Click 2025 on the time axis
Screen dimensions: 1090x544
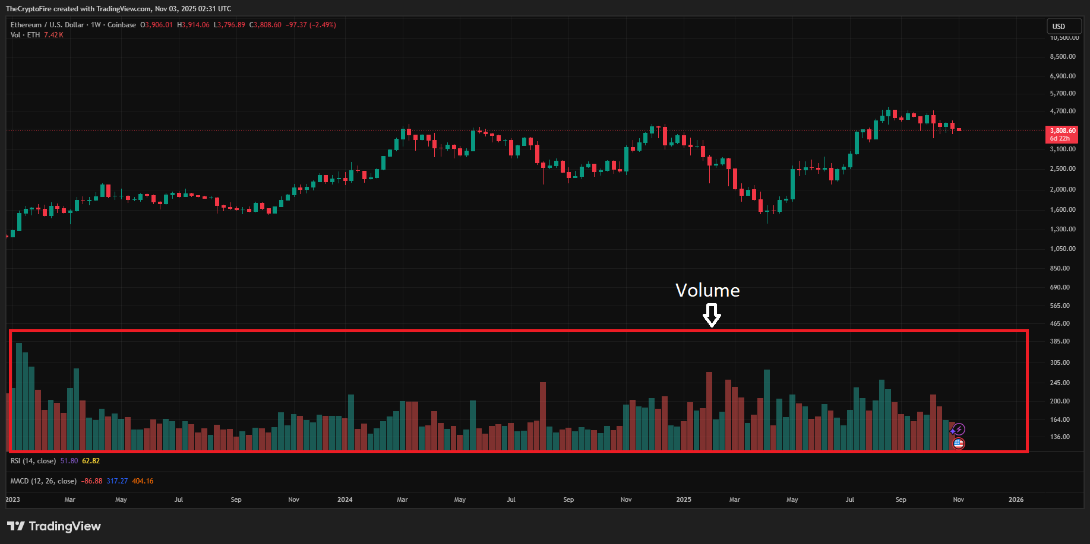click(x=683, y=500)
